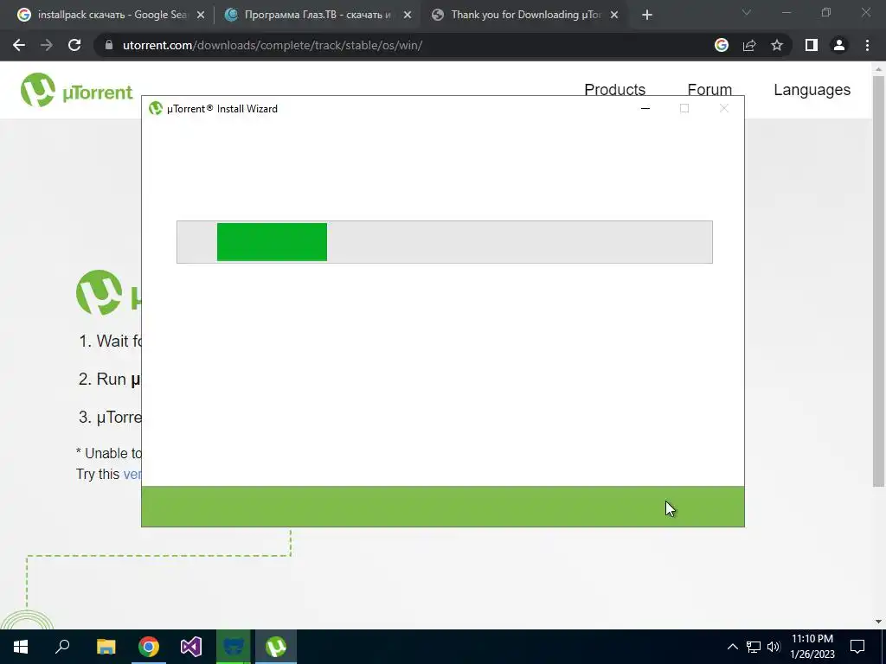Open Windows taskbar search

tap(62, 647)
